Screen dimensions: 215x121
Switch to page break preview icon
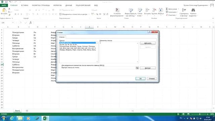click(x=188, y=114)
